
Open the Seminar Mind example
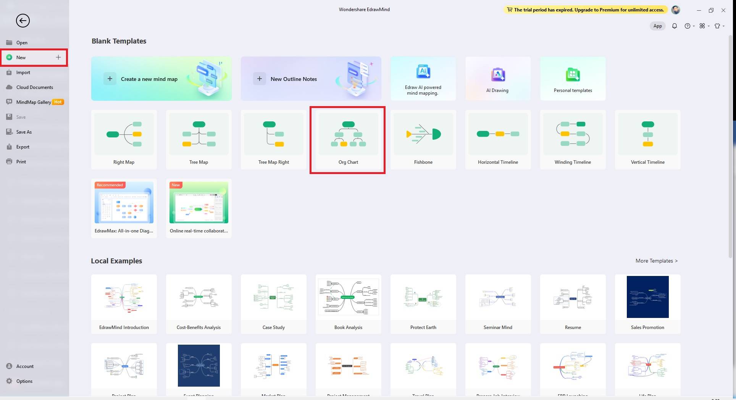coord(498,304)
